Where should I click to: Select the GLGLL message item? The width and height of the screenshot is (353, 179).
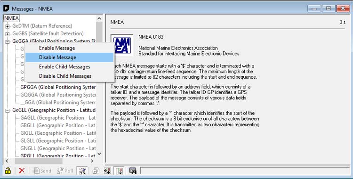58,141
